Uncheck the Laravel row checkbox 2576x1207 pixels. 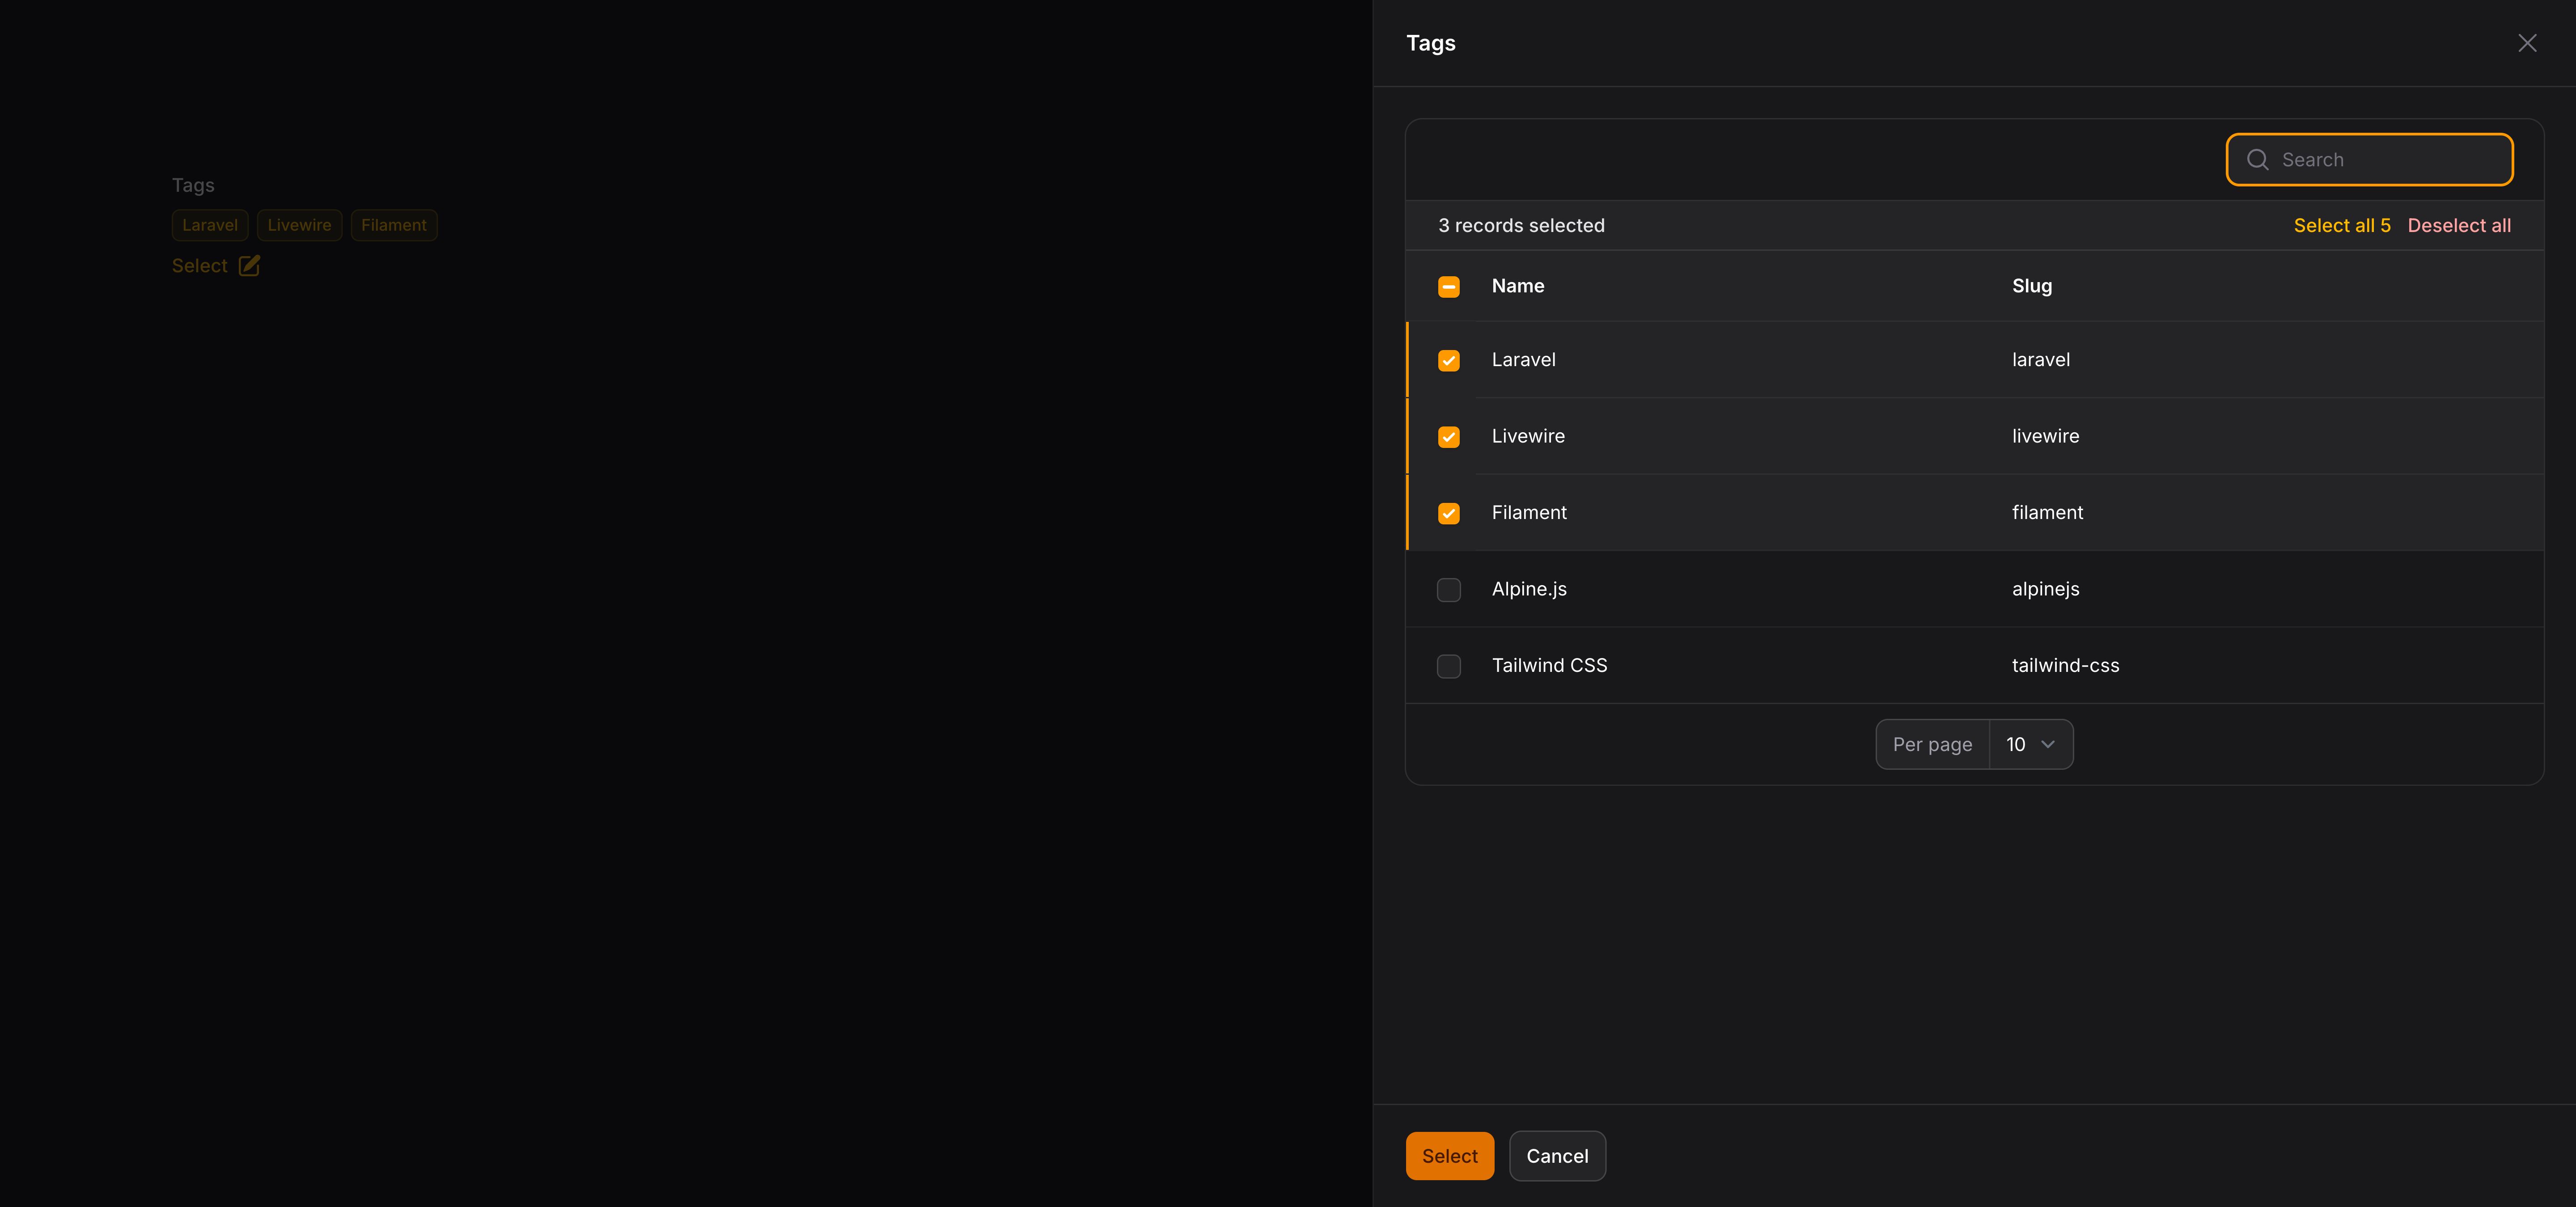1448,361
